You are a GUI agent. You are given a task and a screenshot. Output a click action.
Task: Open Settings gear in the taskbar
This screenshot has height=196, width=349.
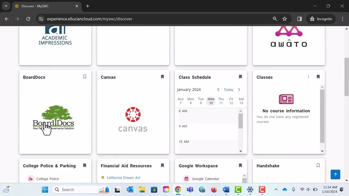(x=250, y=189)
